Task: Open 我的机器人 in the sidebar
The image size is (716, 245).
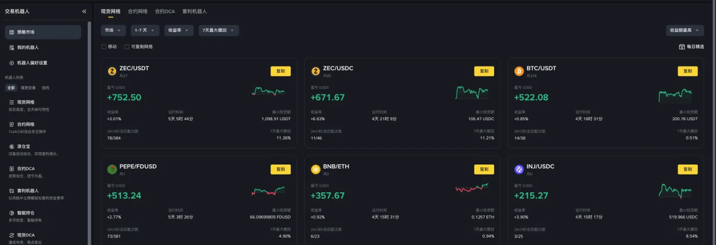Action: click(x=43, y=48)
